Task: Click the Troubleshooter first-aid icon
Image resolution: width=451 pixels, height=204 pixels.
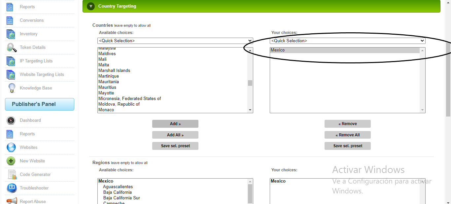Action: (x=12, y=188)
